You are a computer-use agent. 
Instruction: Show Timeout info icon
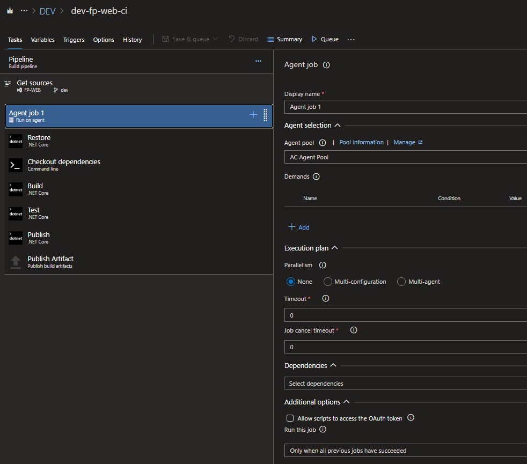point(326,298)
